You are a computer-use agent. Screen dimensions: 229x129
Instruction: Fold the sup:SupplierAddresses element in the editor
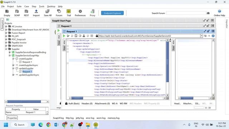pos(68,63)
